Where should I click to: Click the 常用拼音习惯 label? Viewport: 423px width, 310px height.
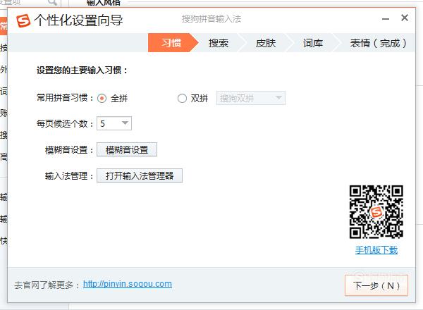[x=65, y=98]
